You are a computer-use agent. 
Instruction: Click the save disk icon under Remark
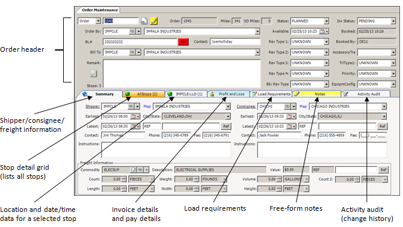(x=94, y=73)
